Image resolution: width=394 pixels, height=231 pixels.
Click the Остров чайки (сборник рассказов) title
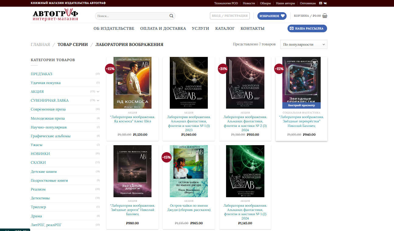pos(189,208)
